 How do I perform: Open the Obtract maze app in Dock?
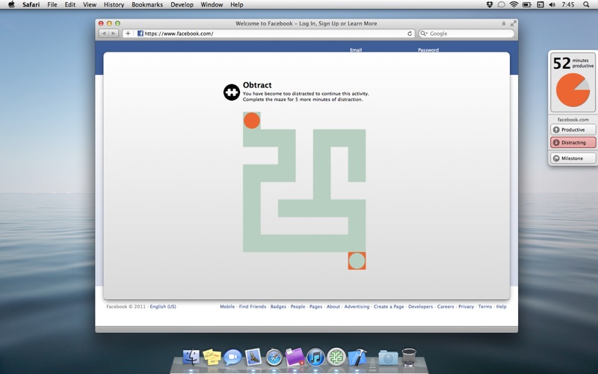click(x=336, y=357)
